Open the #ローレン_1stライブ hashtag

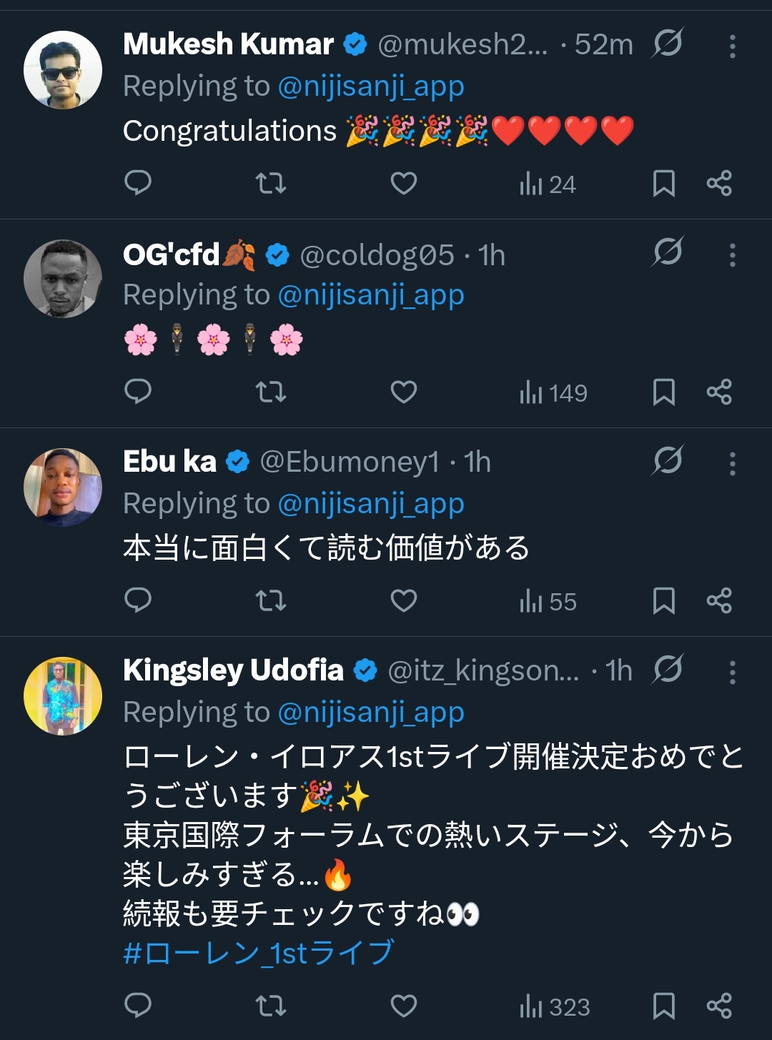259,953
